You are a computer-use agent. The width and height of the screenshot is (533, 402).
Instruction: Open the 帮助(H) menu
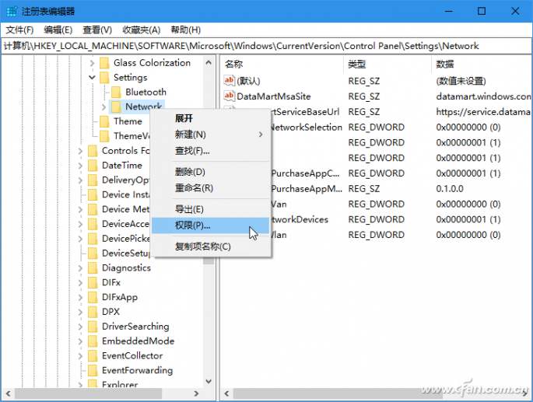(x=186, y=30)
